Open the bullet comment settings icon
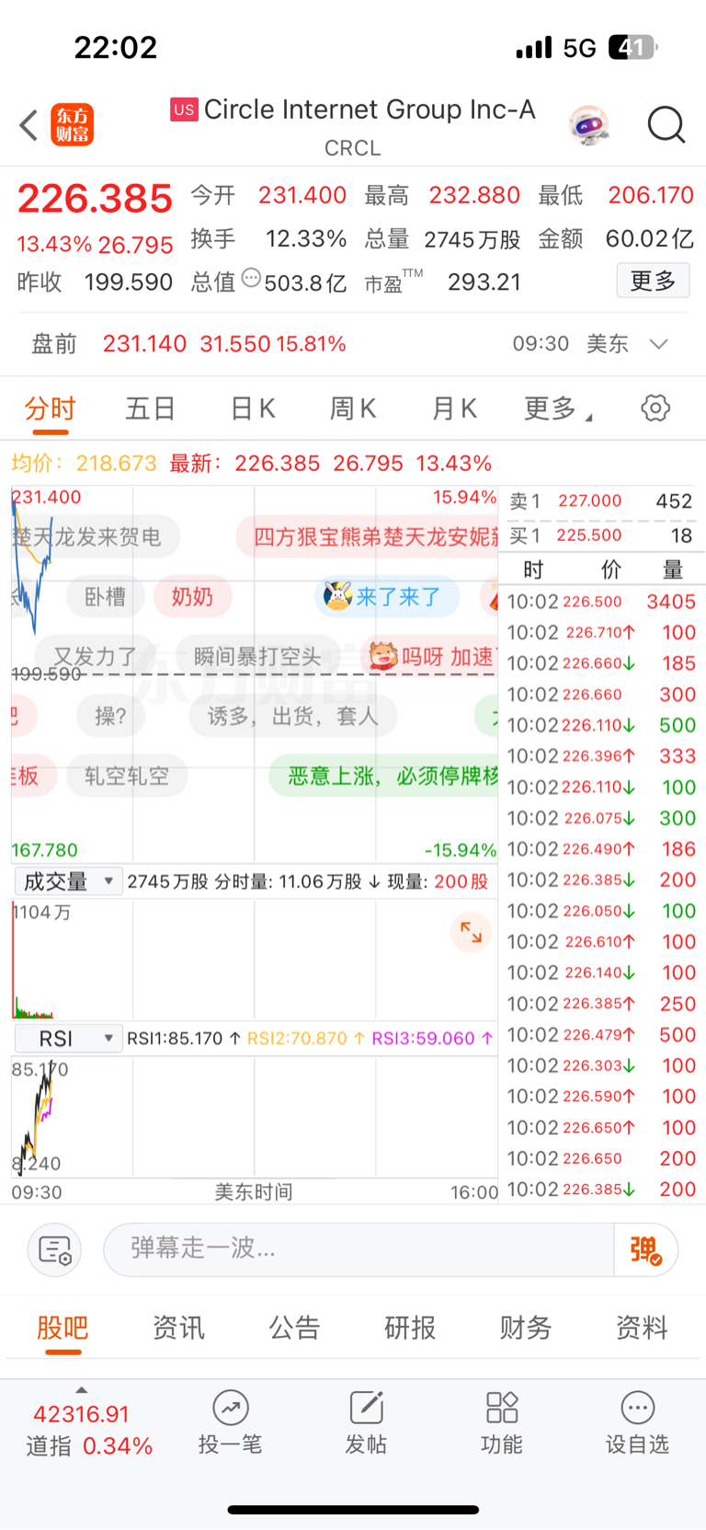706x1530 pixels. (x=54, y=1249)
